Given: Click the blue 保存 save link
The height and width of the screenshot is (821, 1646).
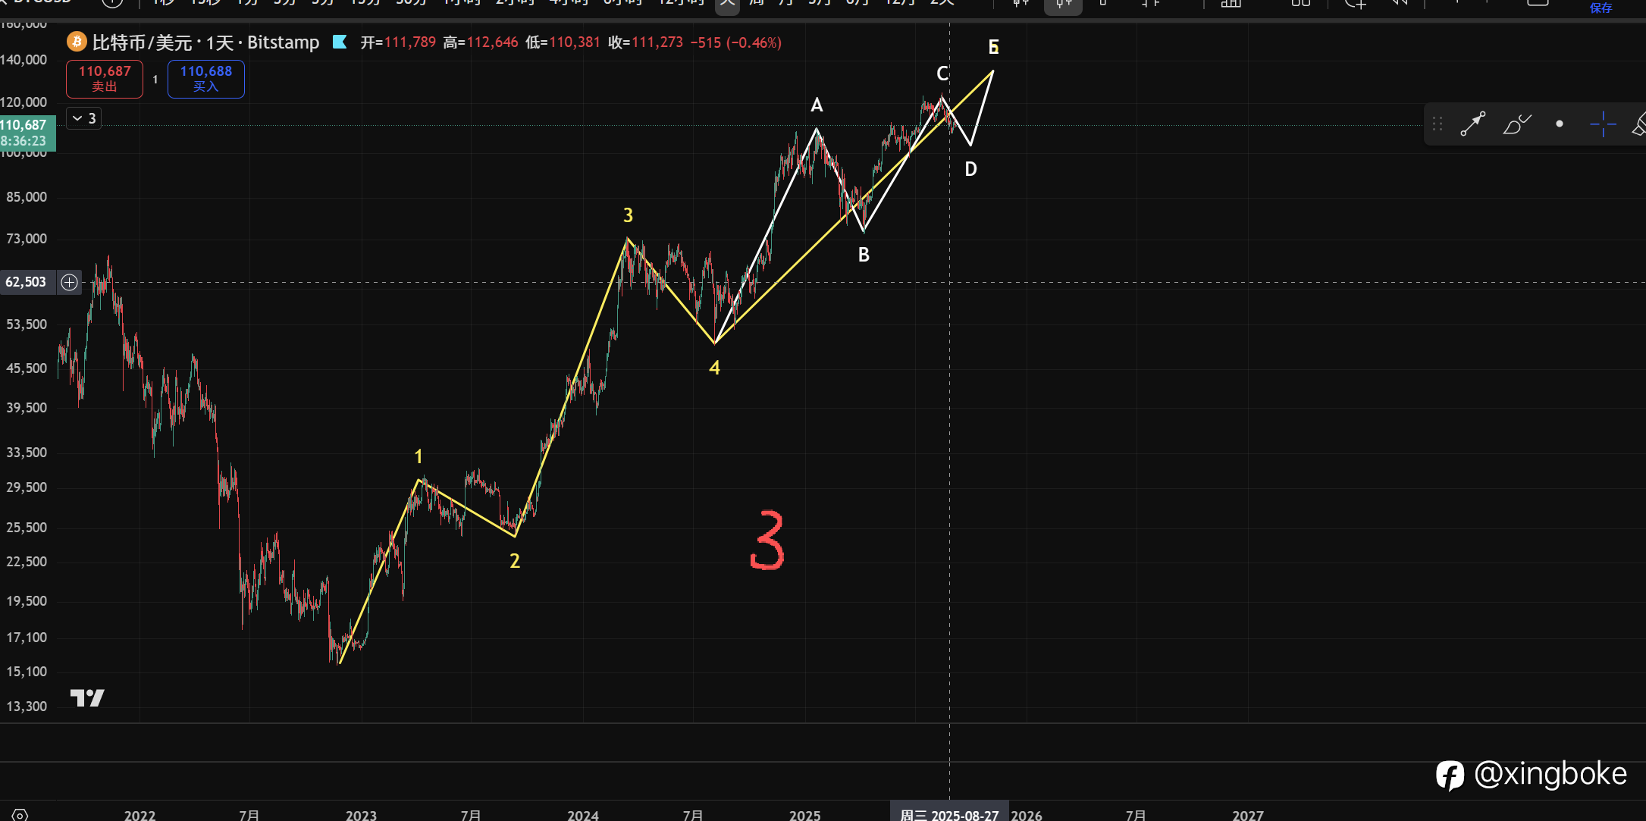Looking at the screenshot, I should point(1601,8).
